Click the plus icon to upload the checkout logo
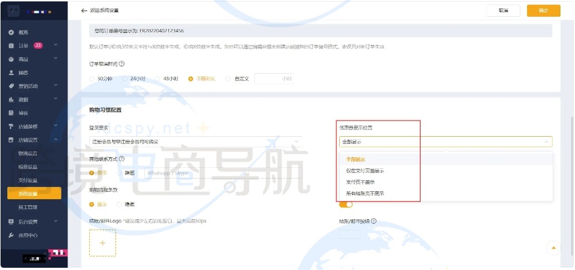575x270 pixels. pos(103,243)
